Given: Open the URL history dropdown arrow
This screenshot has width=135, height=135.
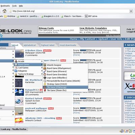Looking at the screenshot, I should [x=131, y=11].
